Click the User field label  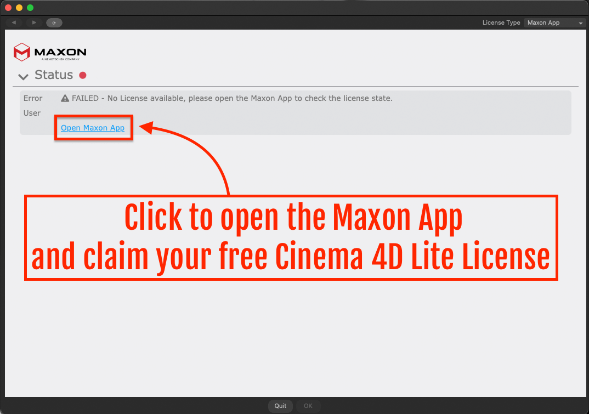point(32,113)
